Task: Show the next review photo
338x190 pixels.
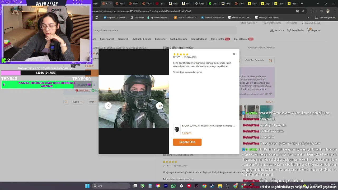Action: (159, 106)
